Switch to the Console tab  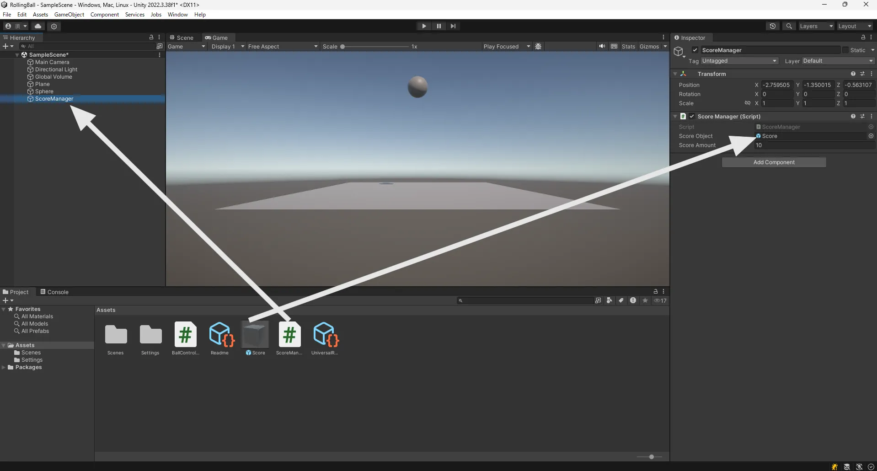[54, 292]
